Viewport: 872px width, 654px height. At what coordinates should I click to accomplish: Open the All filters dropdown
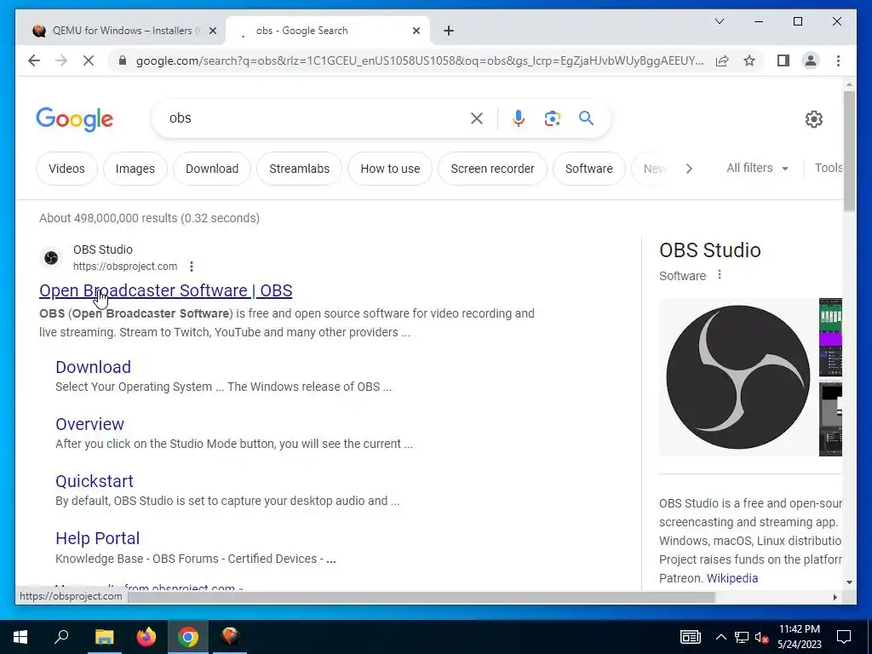tap(757, 168)
